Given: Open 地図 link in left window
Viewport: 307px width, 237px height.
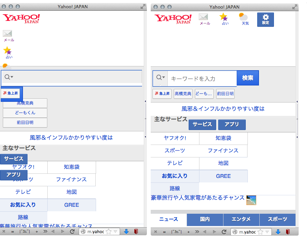Looking at the screenshot, I should (x=72, y=192).
